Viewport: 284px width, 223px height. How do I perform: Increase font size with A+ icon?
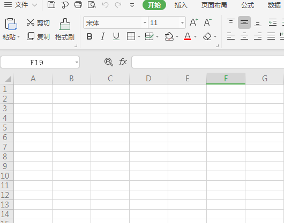point(194,22)
